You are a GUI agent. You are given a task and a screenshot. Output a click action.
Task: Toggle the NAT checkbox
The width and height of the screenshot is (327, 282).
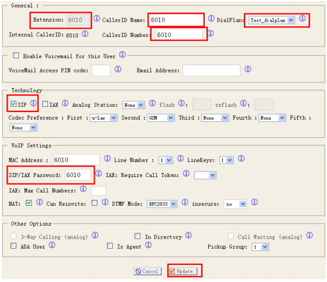(x=29, y=203)
